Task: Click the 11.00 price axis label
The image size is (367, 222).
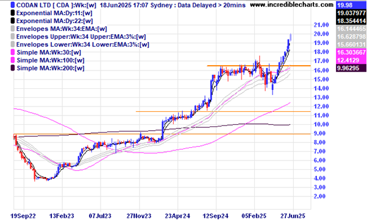Action: click(321, 116)
